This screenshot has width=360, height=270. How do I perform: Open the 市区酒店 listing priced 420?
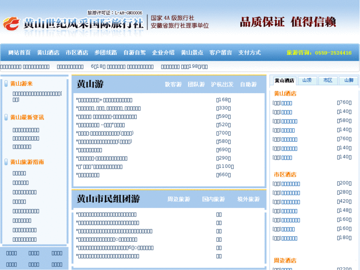coord(291,202)
